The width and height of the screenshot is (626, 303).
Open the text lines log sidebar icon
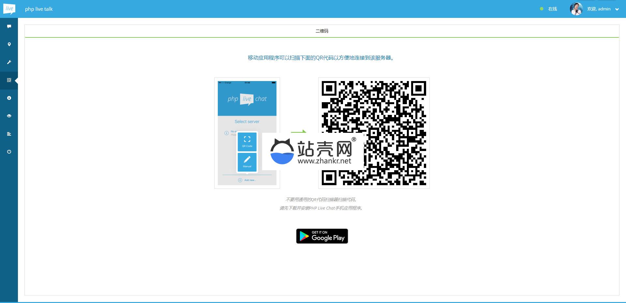[x=9, y=134]
